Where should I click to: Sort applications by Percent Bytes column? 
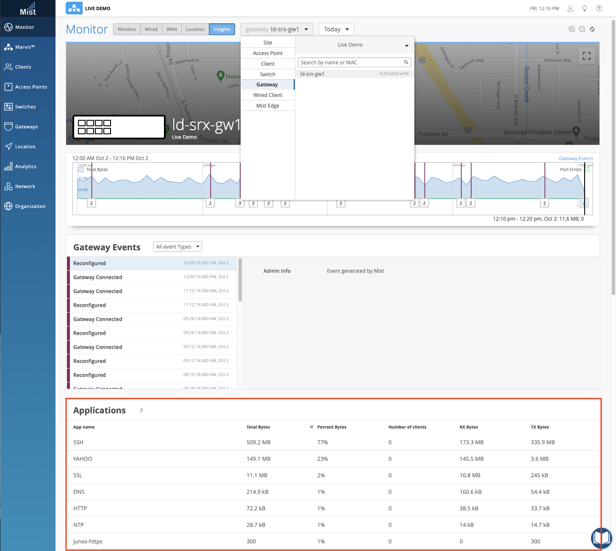coord(331,427)
